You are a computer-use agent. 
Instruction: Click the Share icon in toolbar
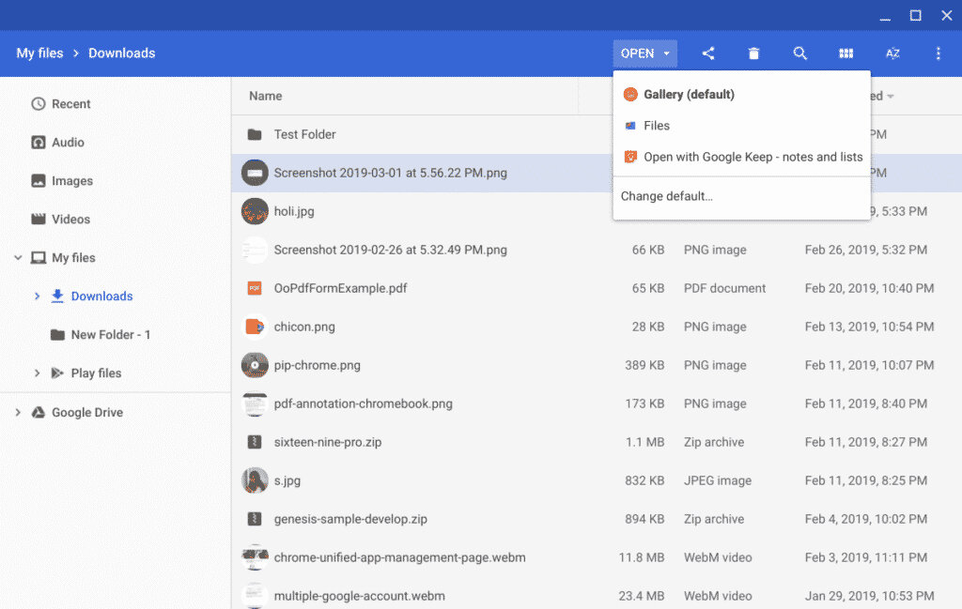(x=708, y=53)
